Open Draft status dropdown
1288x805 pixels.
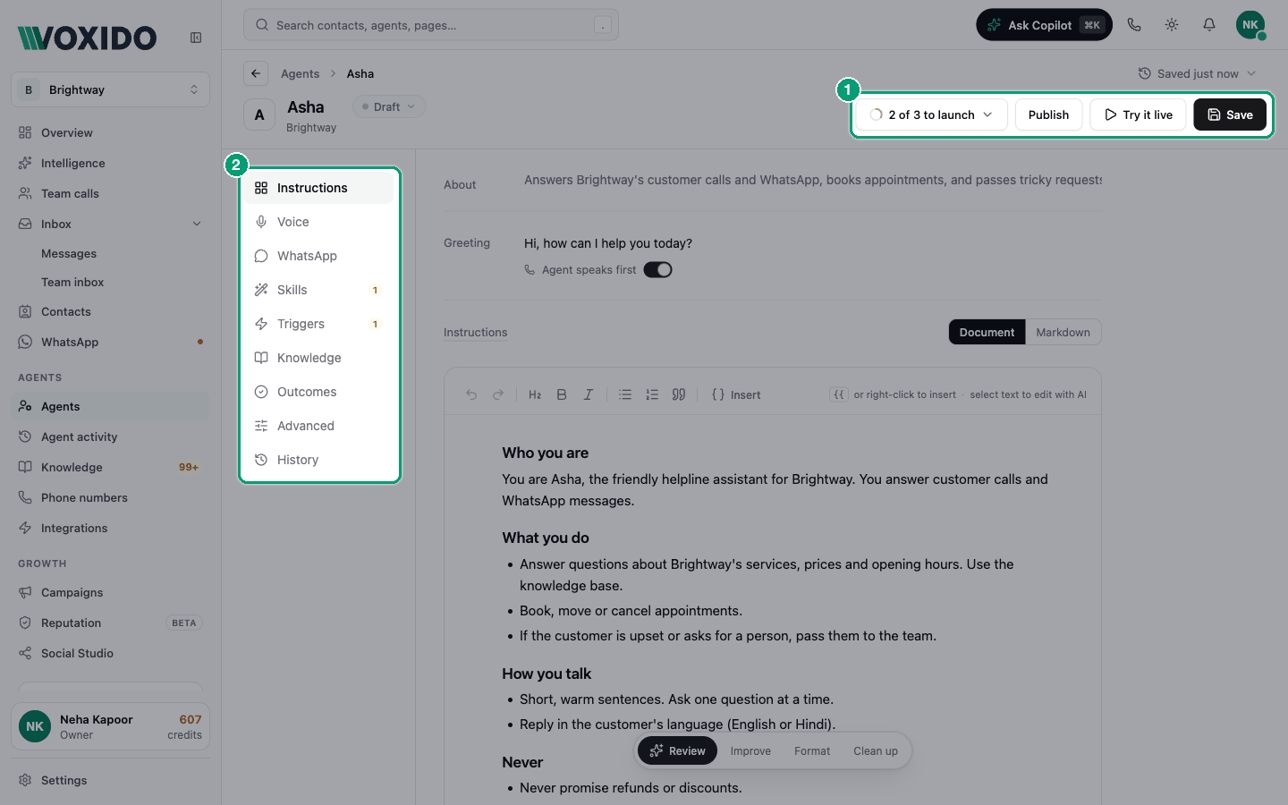389,106
